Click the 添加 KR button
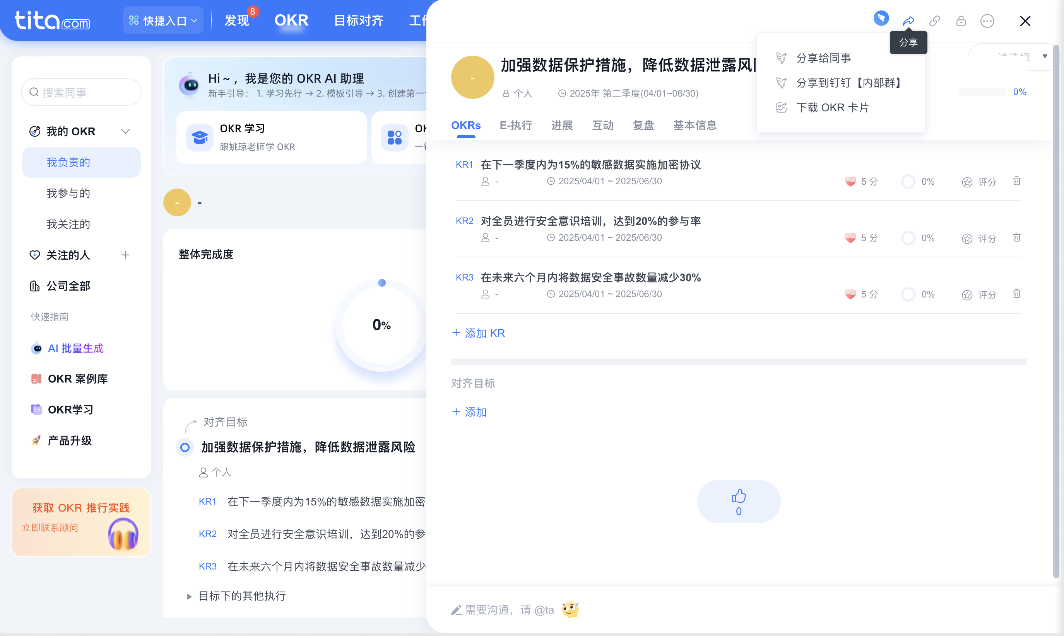This screenshot has height=636, width=1064. tap(478, 333)
